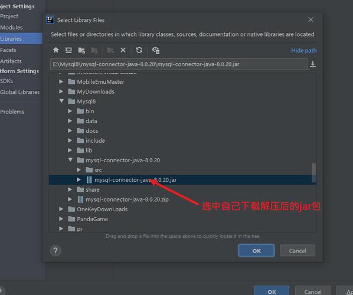Expand the lib folder
The width and height of the screenshot is (353, 295).
tap(70, 150)
